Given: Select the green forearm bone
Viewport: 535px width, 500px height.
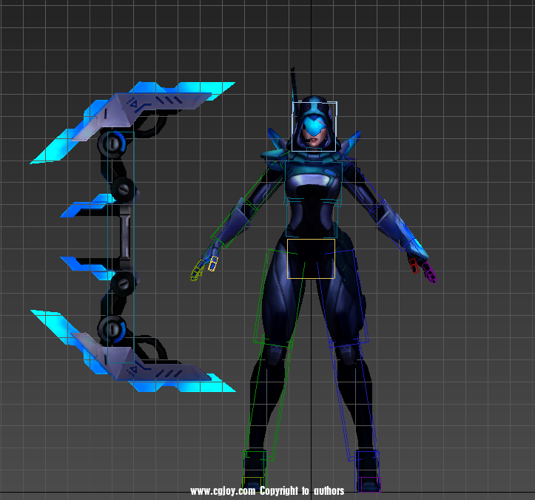Looking at the screenshot, I should click(233, 223).
